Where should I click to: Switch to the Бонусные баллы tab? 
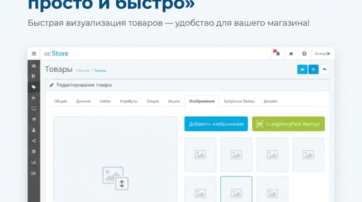point(239,101)
